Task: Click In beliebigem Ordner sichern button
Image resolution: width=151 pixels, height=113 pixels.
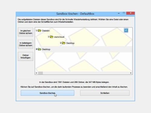Action: point(26,44)
